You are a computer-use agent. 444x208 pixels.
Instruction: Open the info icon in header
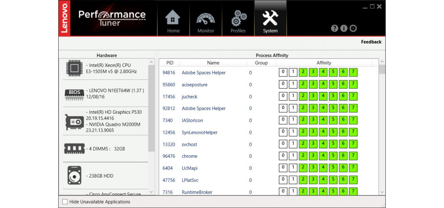click(x=344, y=28)
